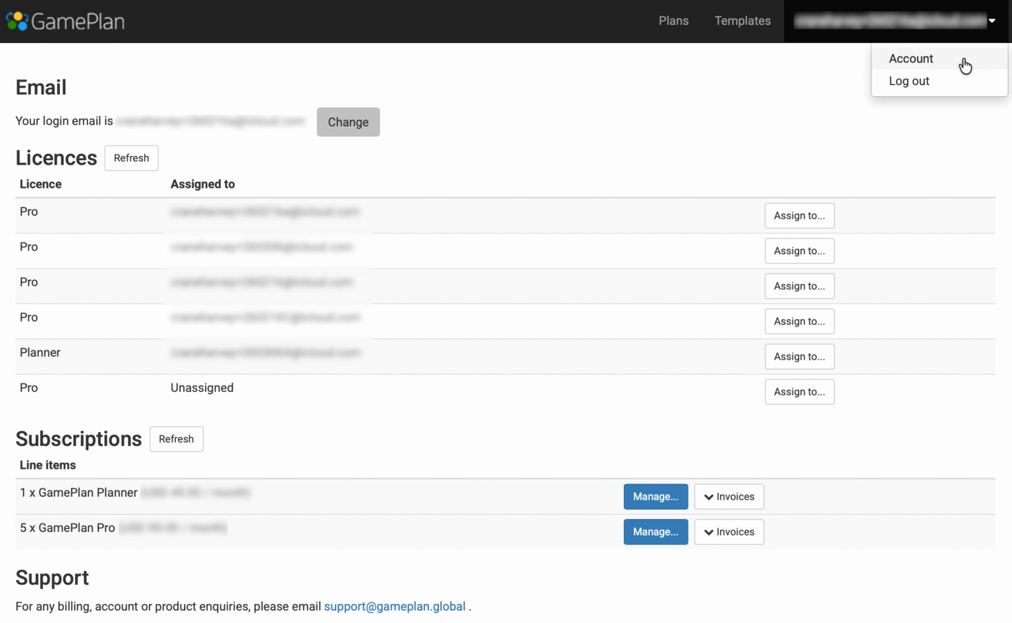
Task: Assign the Planner licence to someone
Action: 799,357
